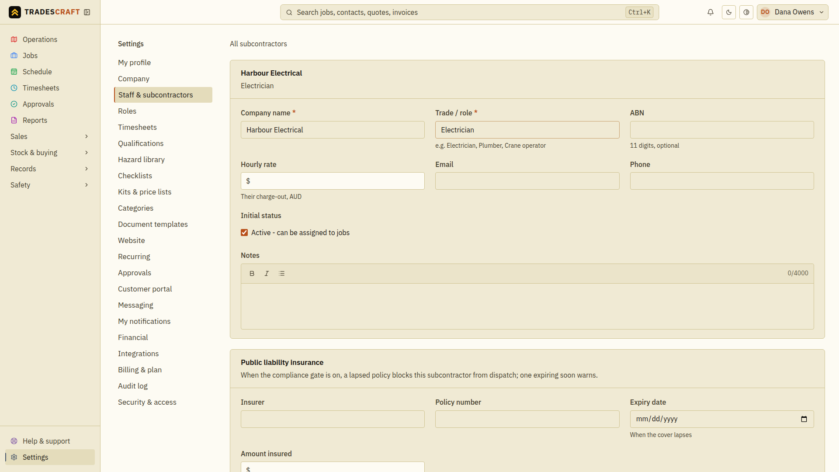The width and height of the screenshot is (839, 472).
Task: Go to Roles settings
Action: pos(163,111)
